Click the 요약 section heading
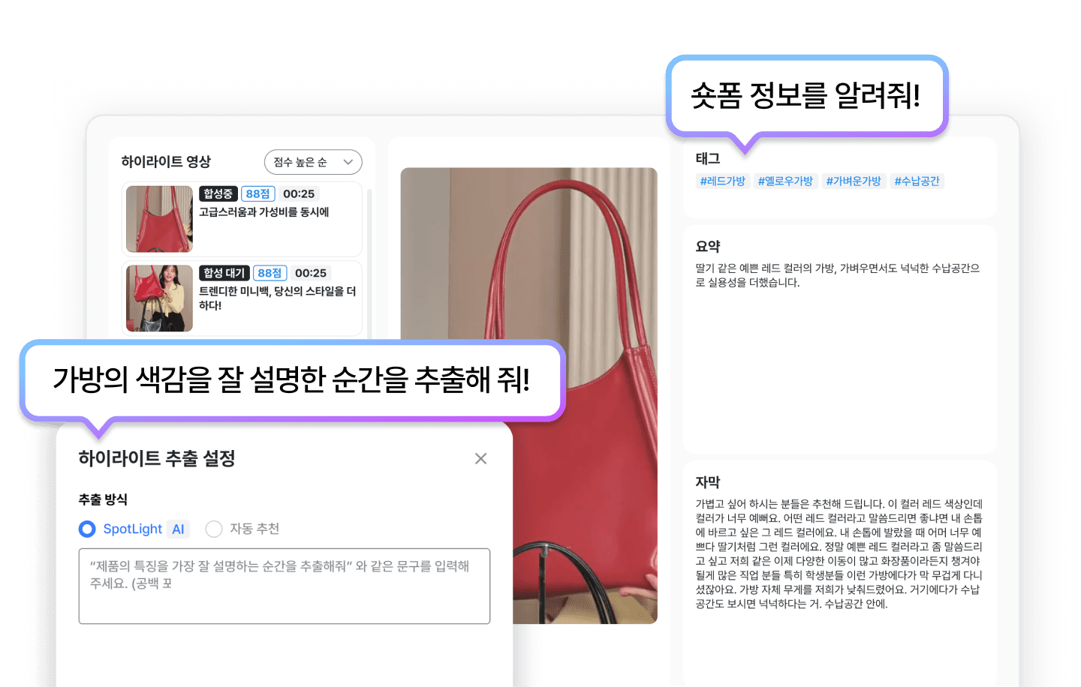Image resolution: width=1081 pixels, height=687 pixels. 708,246
